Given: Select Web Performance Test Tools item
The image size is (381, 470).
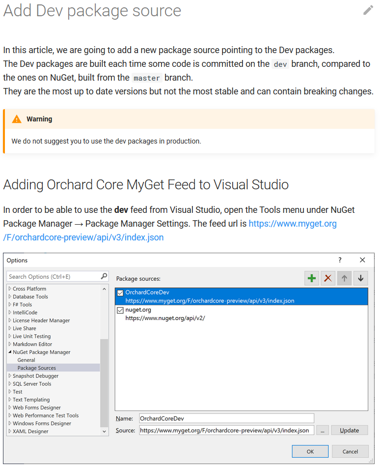Looking at the screenshot, I should pyautogui.click(x=46, y=415).
